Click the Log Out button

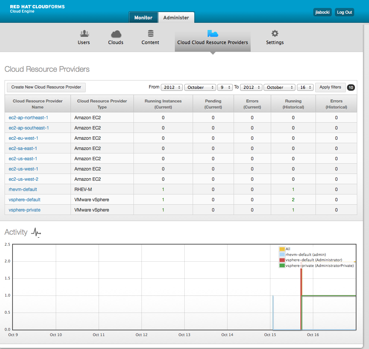(344, 12)
